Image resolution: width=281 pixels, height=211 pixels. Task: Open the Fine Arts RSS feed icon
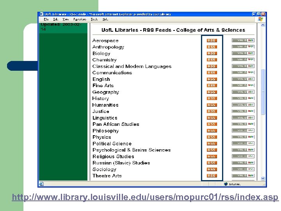(x=212, y=86)
